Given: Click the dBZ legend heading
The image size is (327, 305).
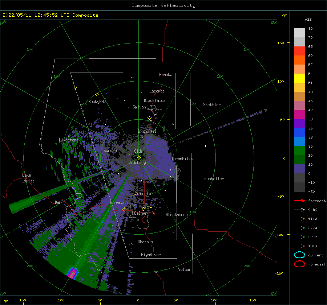Looking at the screenshot, I should pyautogui.click(x=308, y=19).
